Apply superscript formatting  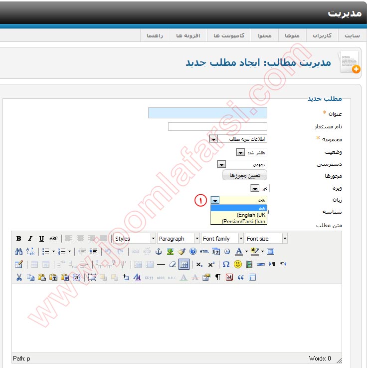coord(211,264)
